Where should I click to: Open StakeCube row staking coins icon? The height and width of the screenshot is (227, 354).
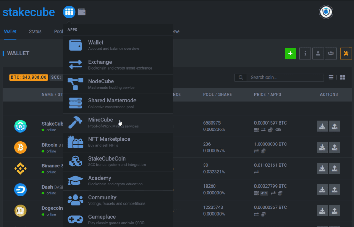click(270, 130)
